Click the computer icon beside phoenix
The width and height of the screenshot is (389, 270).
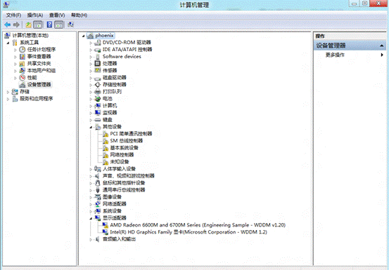pos(90,36)
